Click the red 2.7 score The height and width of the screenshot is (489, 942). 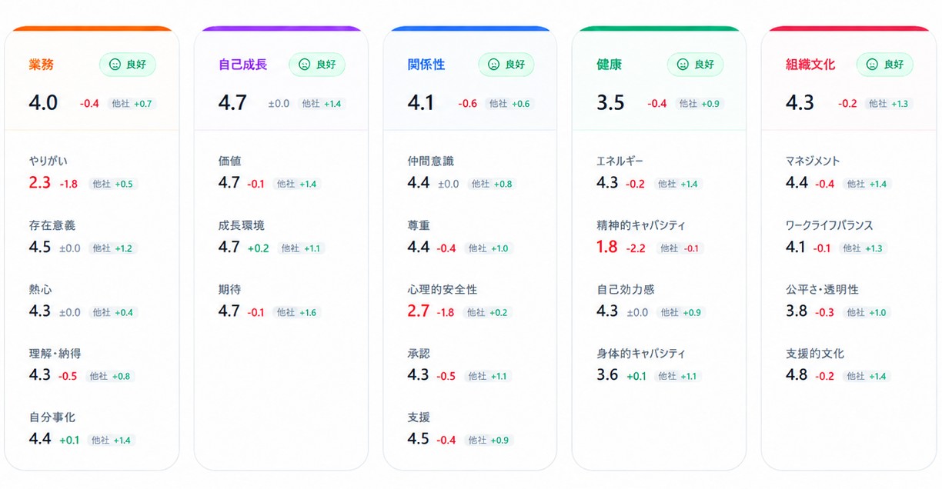click(419, 311)
